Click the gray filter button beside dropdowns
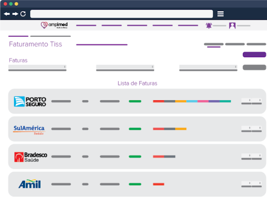 tap(254, 67)
